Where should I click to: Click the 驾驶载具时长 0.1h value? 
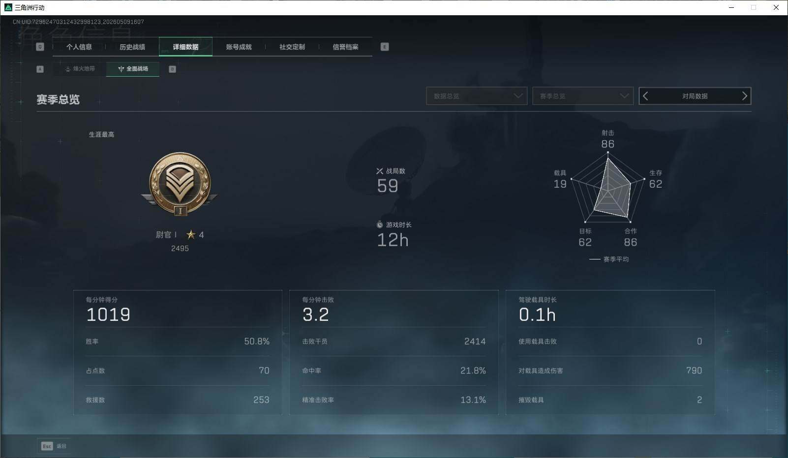(x=537, y=315)
